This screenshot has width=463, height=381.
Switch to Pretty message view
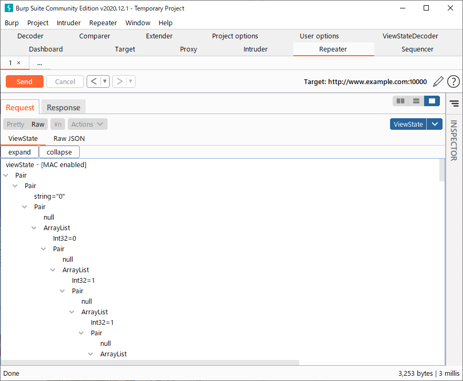point(15,124)
